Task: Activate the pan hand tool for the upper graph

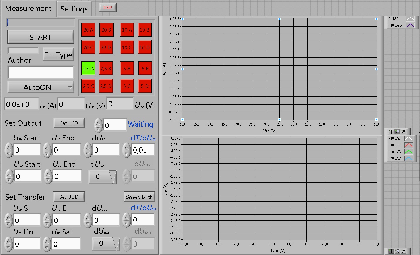Action: (x=404, y=132)
